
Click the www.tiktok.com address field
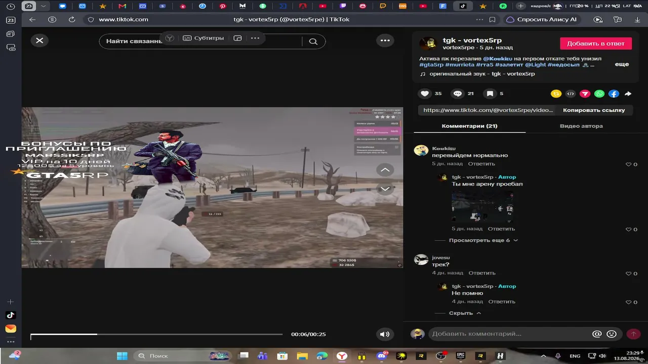[124, 19]
